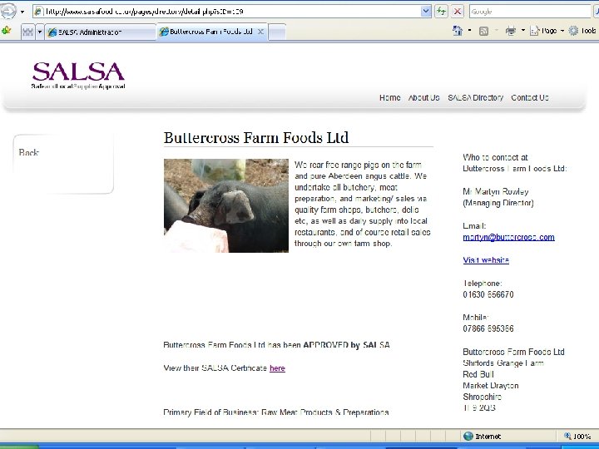599x449 pixels.
Task: Click the Internet zone globe icon
Action: pos(468,436)
